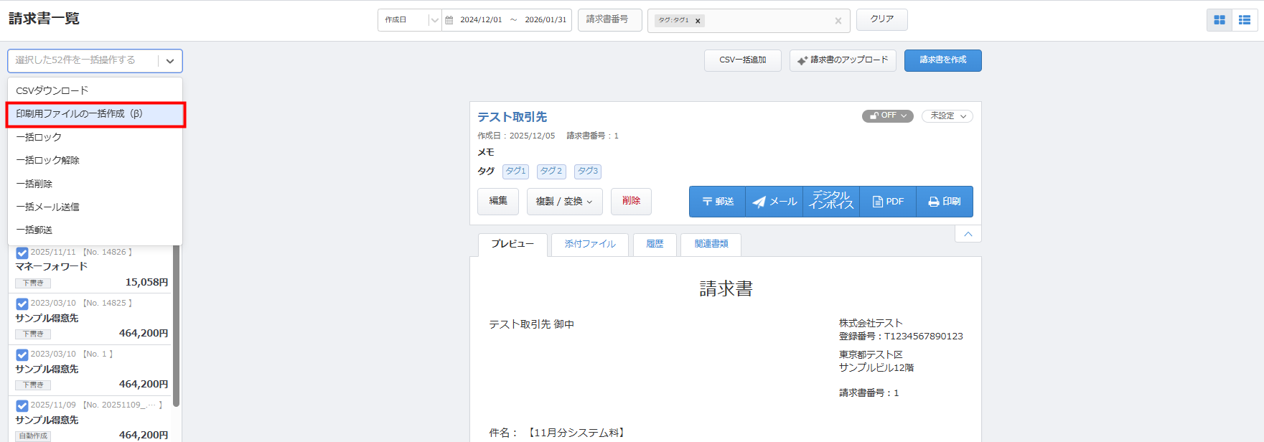Send invoice via メール button

[x=774, y=202]
